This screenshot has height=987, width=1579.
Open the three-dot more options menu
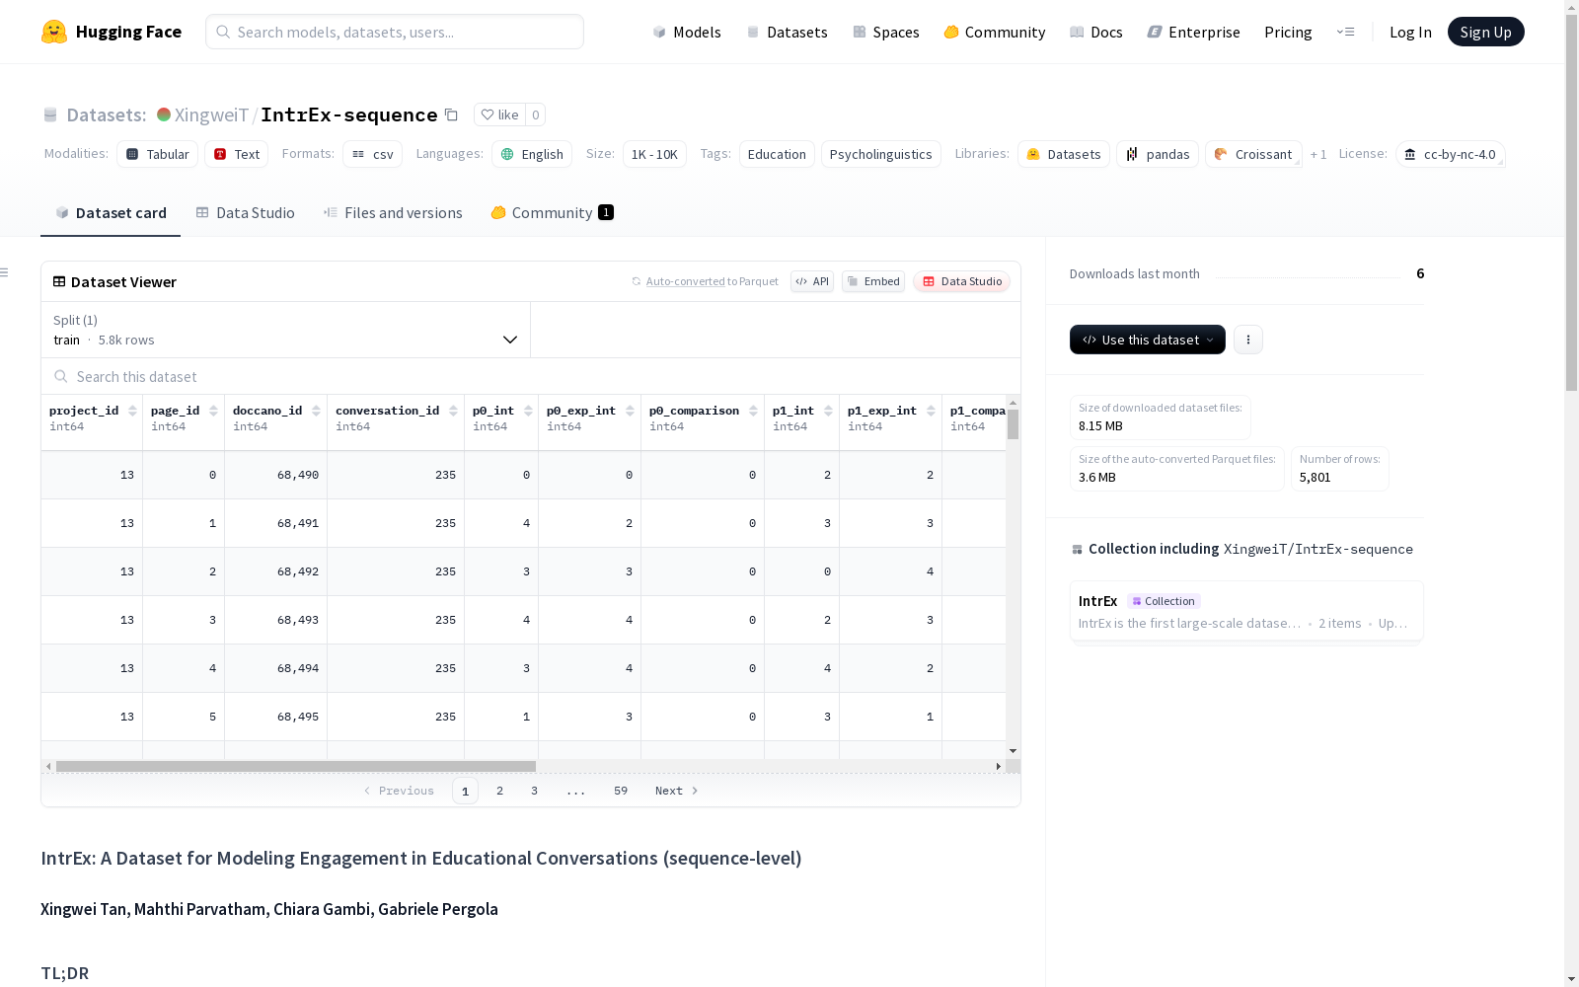[1248, 340]
